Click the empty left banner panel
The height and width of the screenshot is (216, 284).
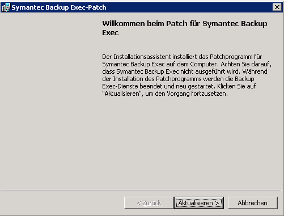(50, 101)
